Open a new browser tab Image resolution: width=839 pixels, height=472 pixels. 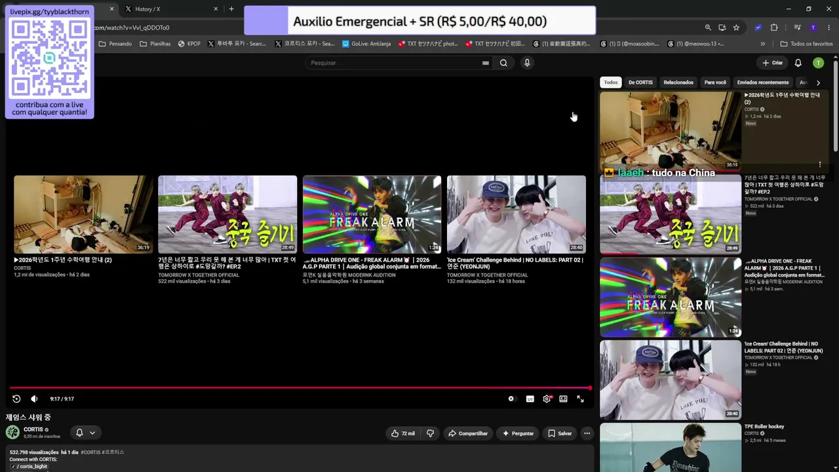pos(231,9)
